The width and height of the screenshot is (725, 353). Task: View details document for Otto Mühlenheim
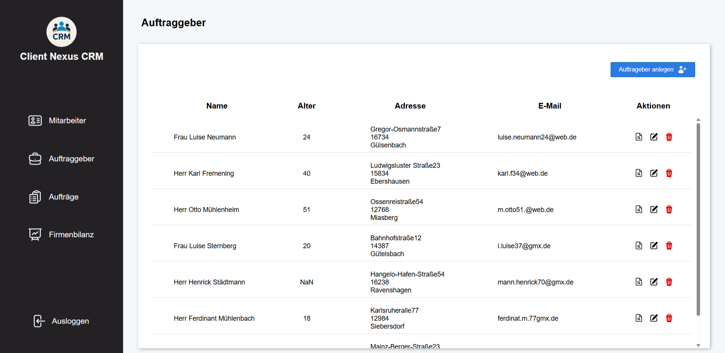pyautogui.click(x=639, y=210)
